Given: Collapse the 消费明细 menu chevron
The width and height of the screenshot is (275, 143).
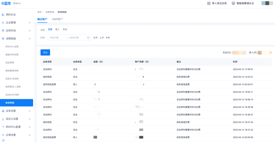Looking at the screenshot, I should tap(30, 39).
